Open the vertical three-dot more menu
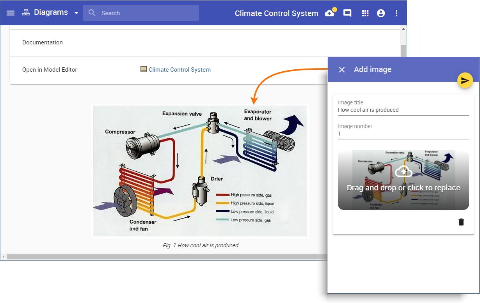The height and width of the screenshot is (303, 480). click(x=396, y=13)
